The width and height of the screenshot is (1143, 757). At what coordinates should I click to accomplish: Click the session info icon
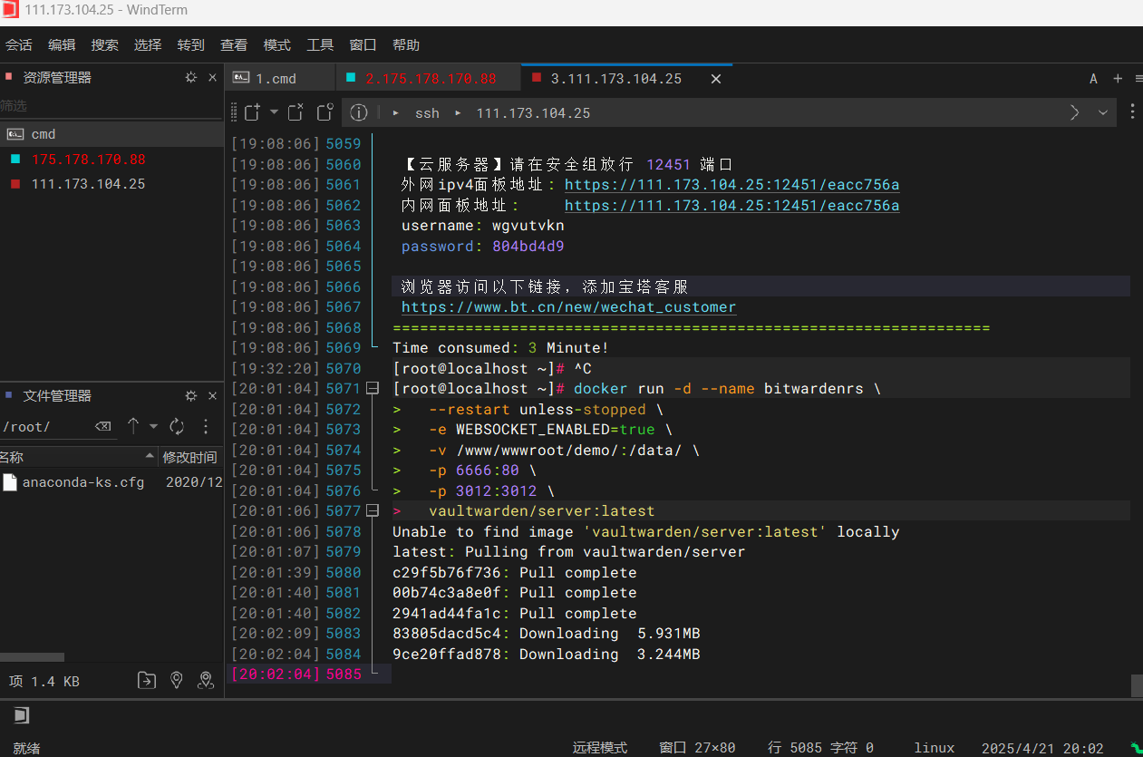click(x=359, y=112)
